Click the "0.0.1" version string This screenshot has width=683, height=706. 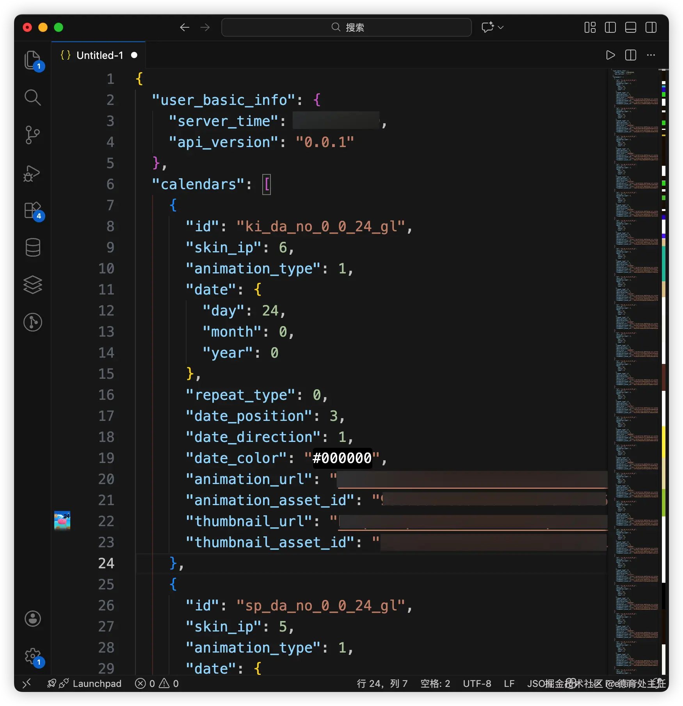point(325,142)
